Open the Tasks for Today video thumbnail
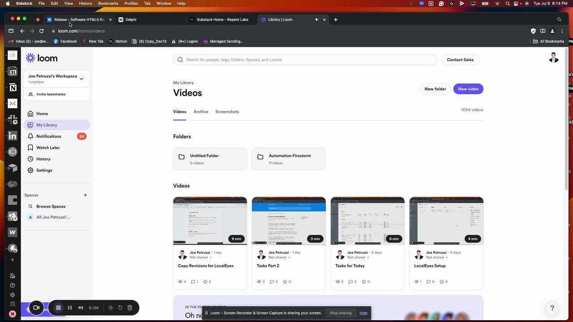 (368, 221)
